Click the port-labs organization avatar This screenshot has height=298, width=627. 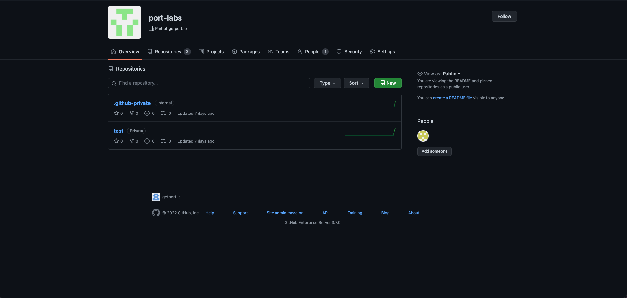point(124,22)
